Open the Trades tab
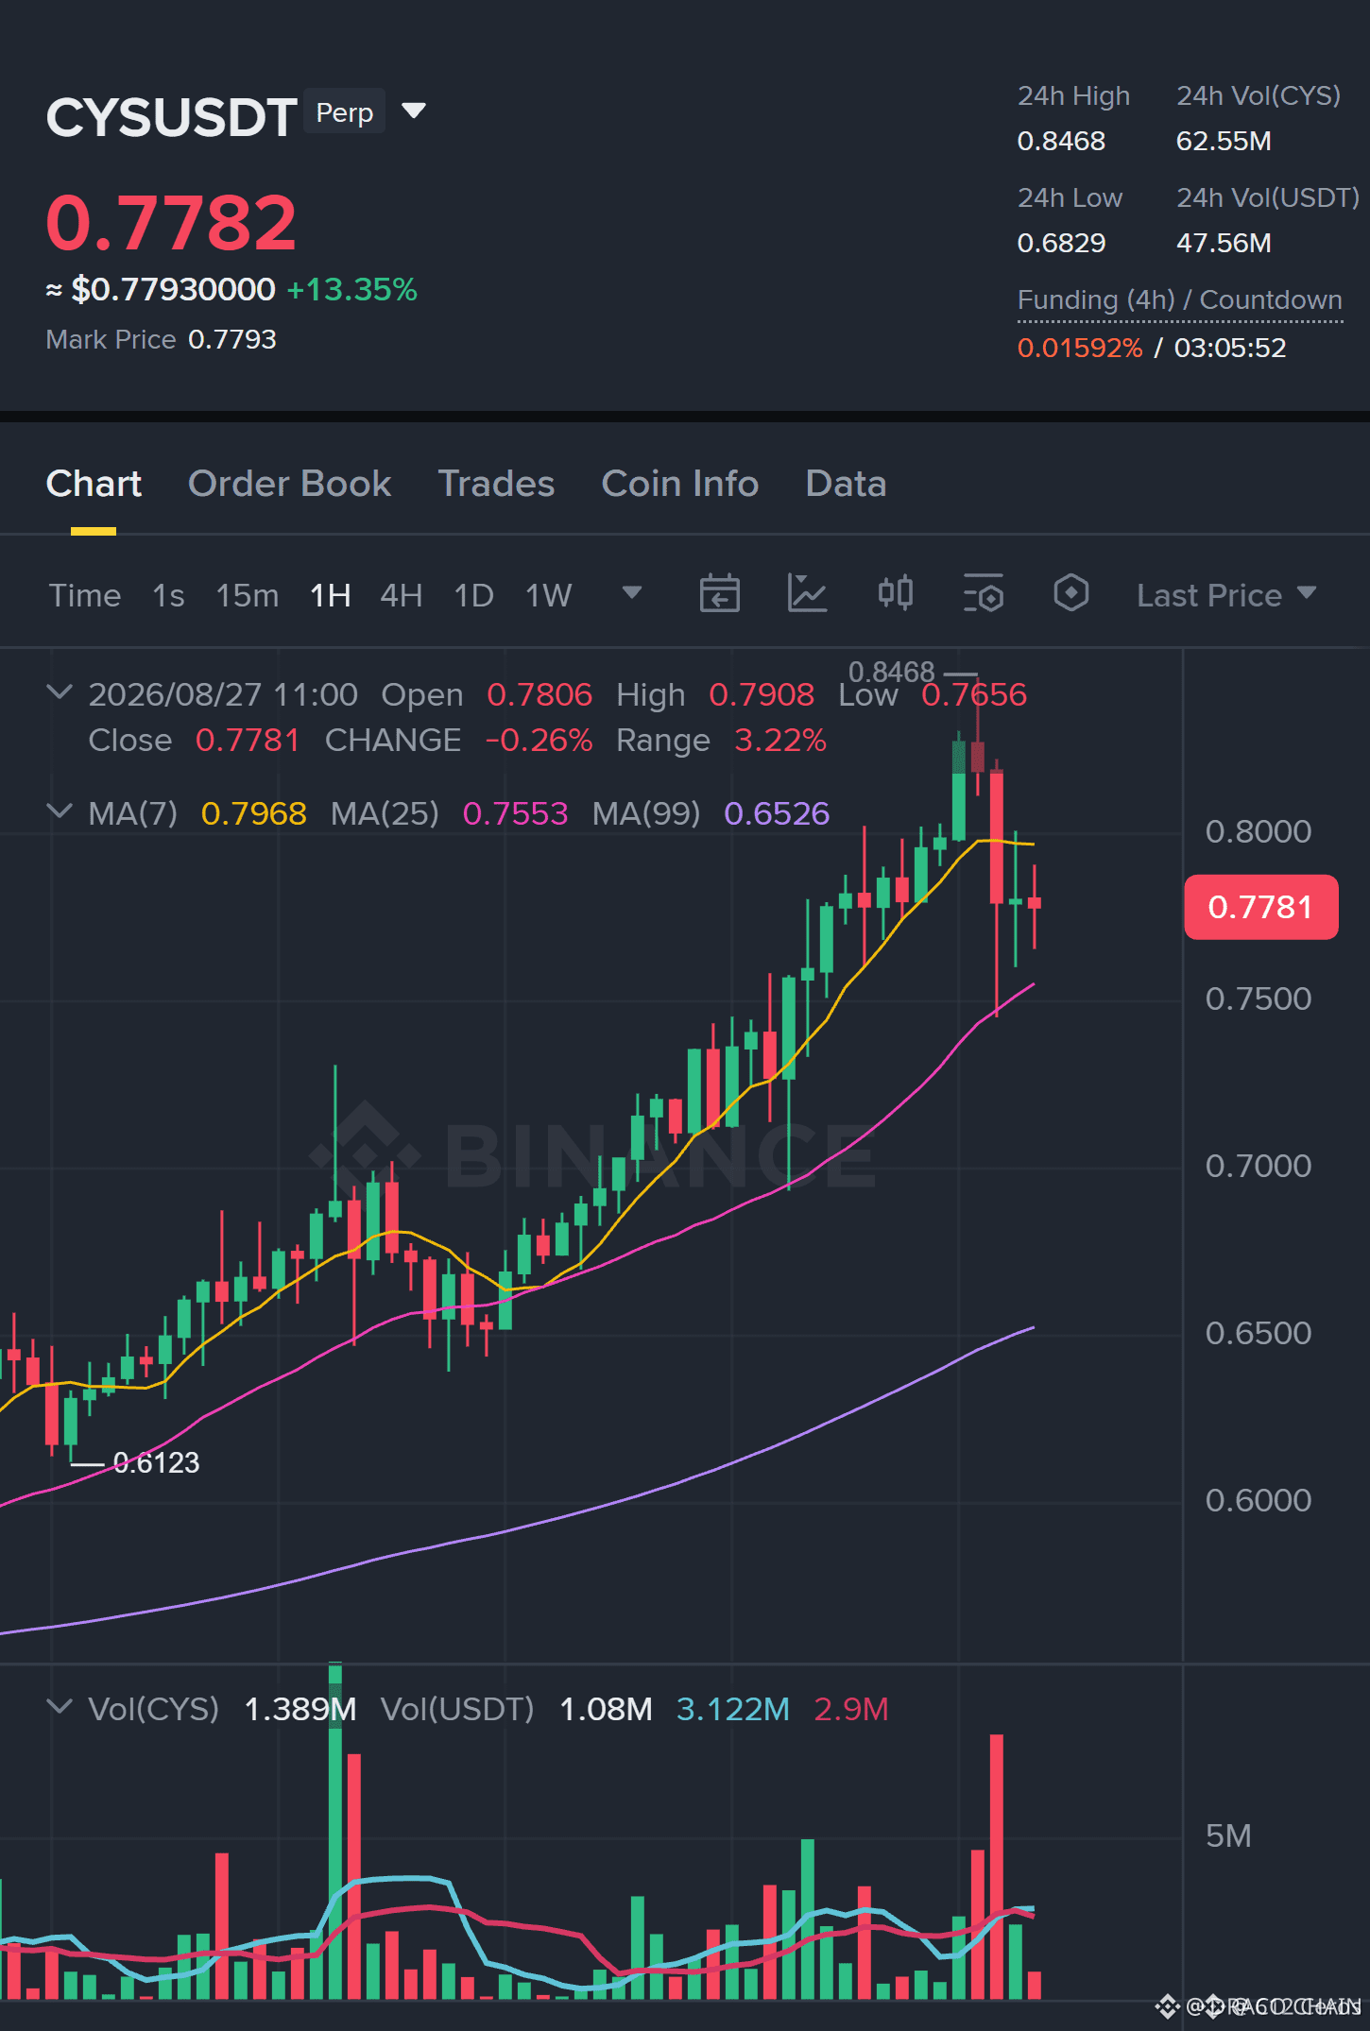Screen dimensions: 1370x2031 (x=496, y=484)
